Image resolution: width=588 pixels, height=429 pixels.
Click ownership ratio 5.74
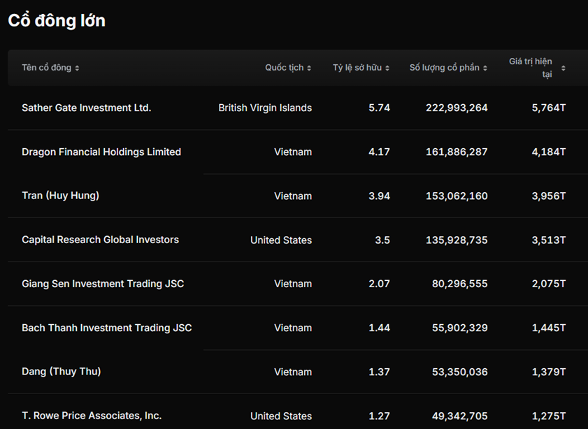tap(379, 108)
